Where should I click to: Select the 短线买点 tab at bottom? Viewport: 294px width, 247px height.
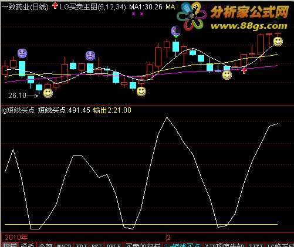pyautogui.click(x=183, y=245)
